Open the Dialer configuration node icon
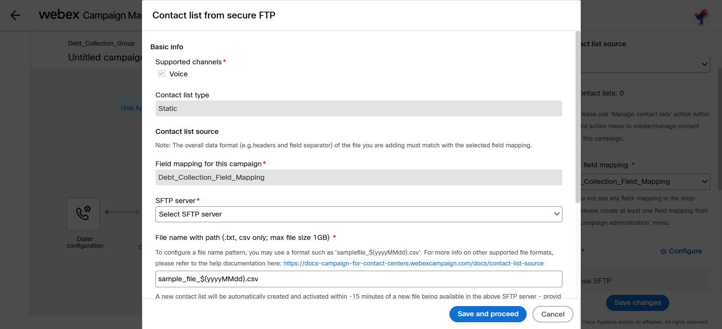 point(83,214)
